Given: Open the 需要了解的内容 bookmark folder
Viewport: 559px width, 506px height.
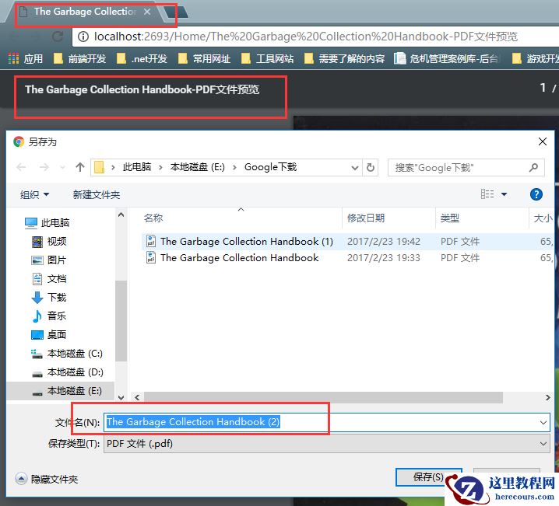Looking at the screenshot, I should tap(344, 58).
